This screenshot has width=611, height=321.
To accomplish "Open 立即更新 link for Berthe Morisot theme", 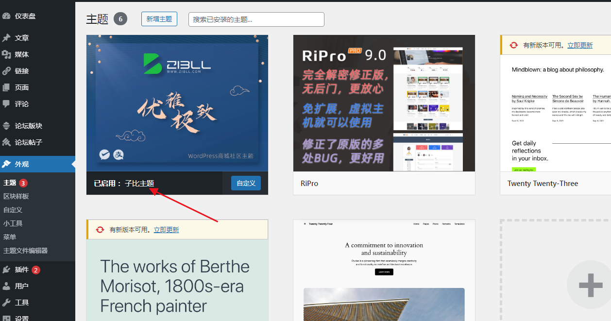I will 167,229.
